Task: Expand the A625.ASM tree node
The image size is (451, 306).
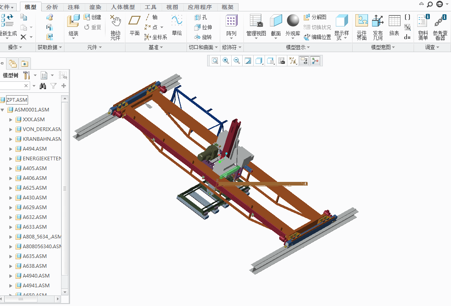Action: coord(11,188)
